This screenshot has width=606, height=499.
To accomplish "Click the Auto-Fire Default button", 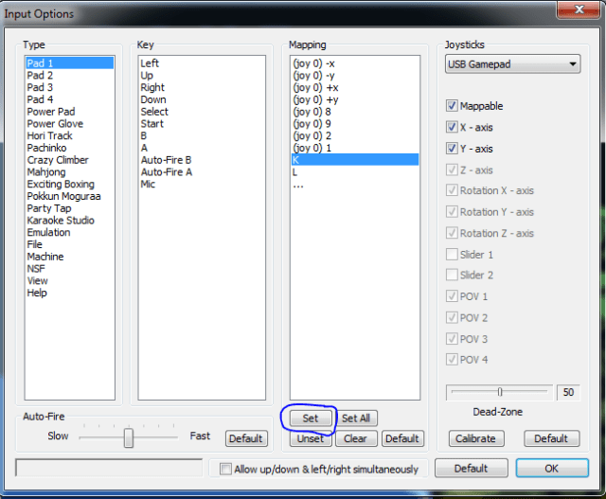I will tap(246, 438).
